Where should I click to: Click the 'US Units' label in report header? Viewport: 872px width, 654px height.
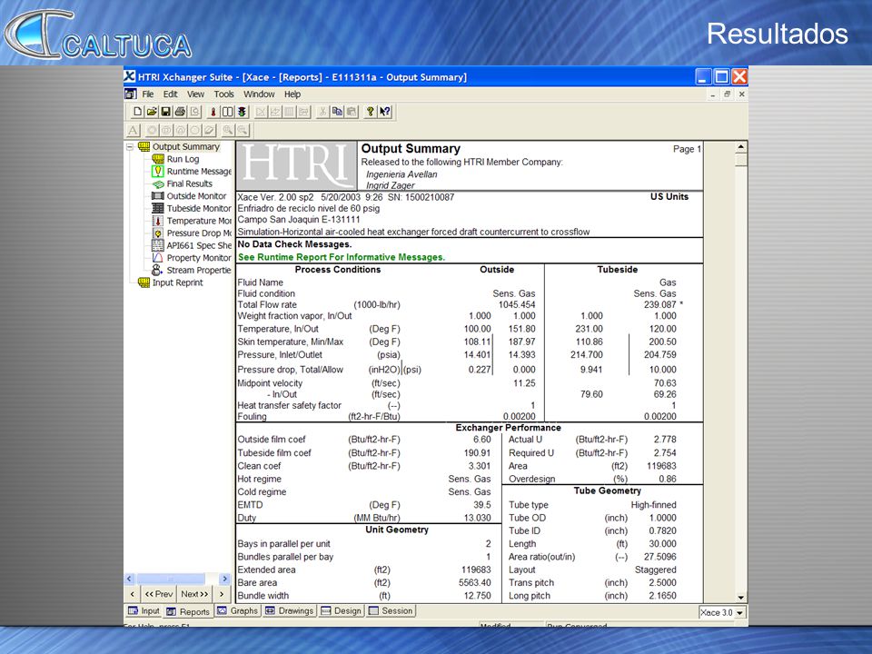[x=669, y=197]
